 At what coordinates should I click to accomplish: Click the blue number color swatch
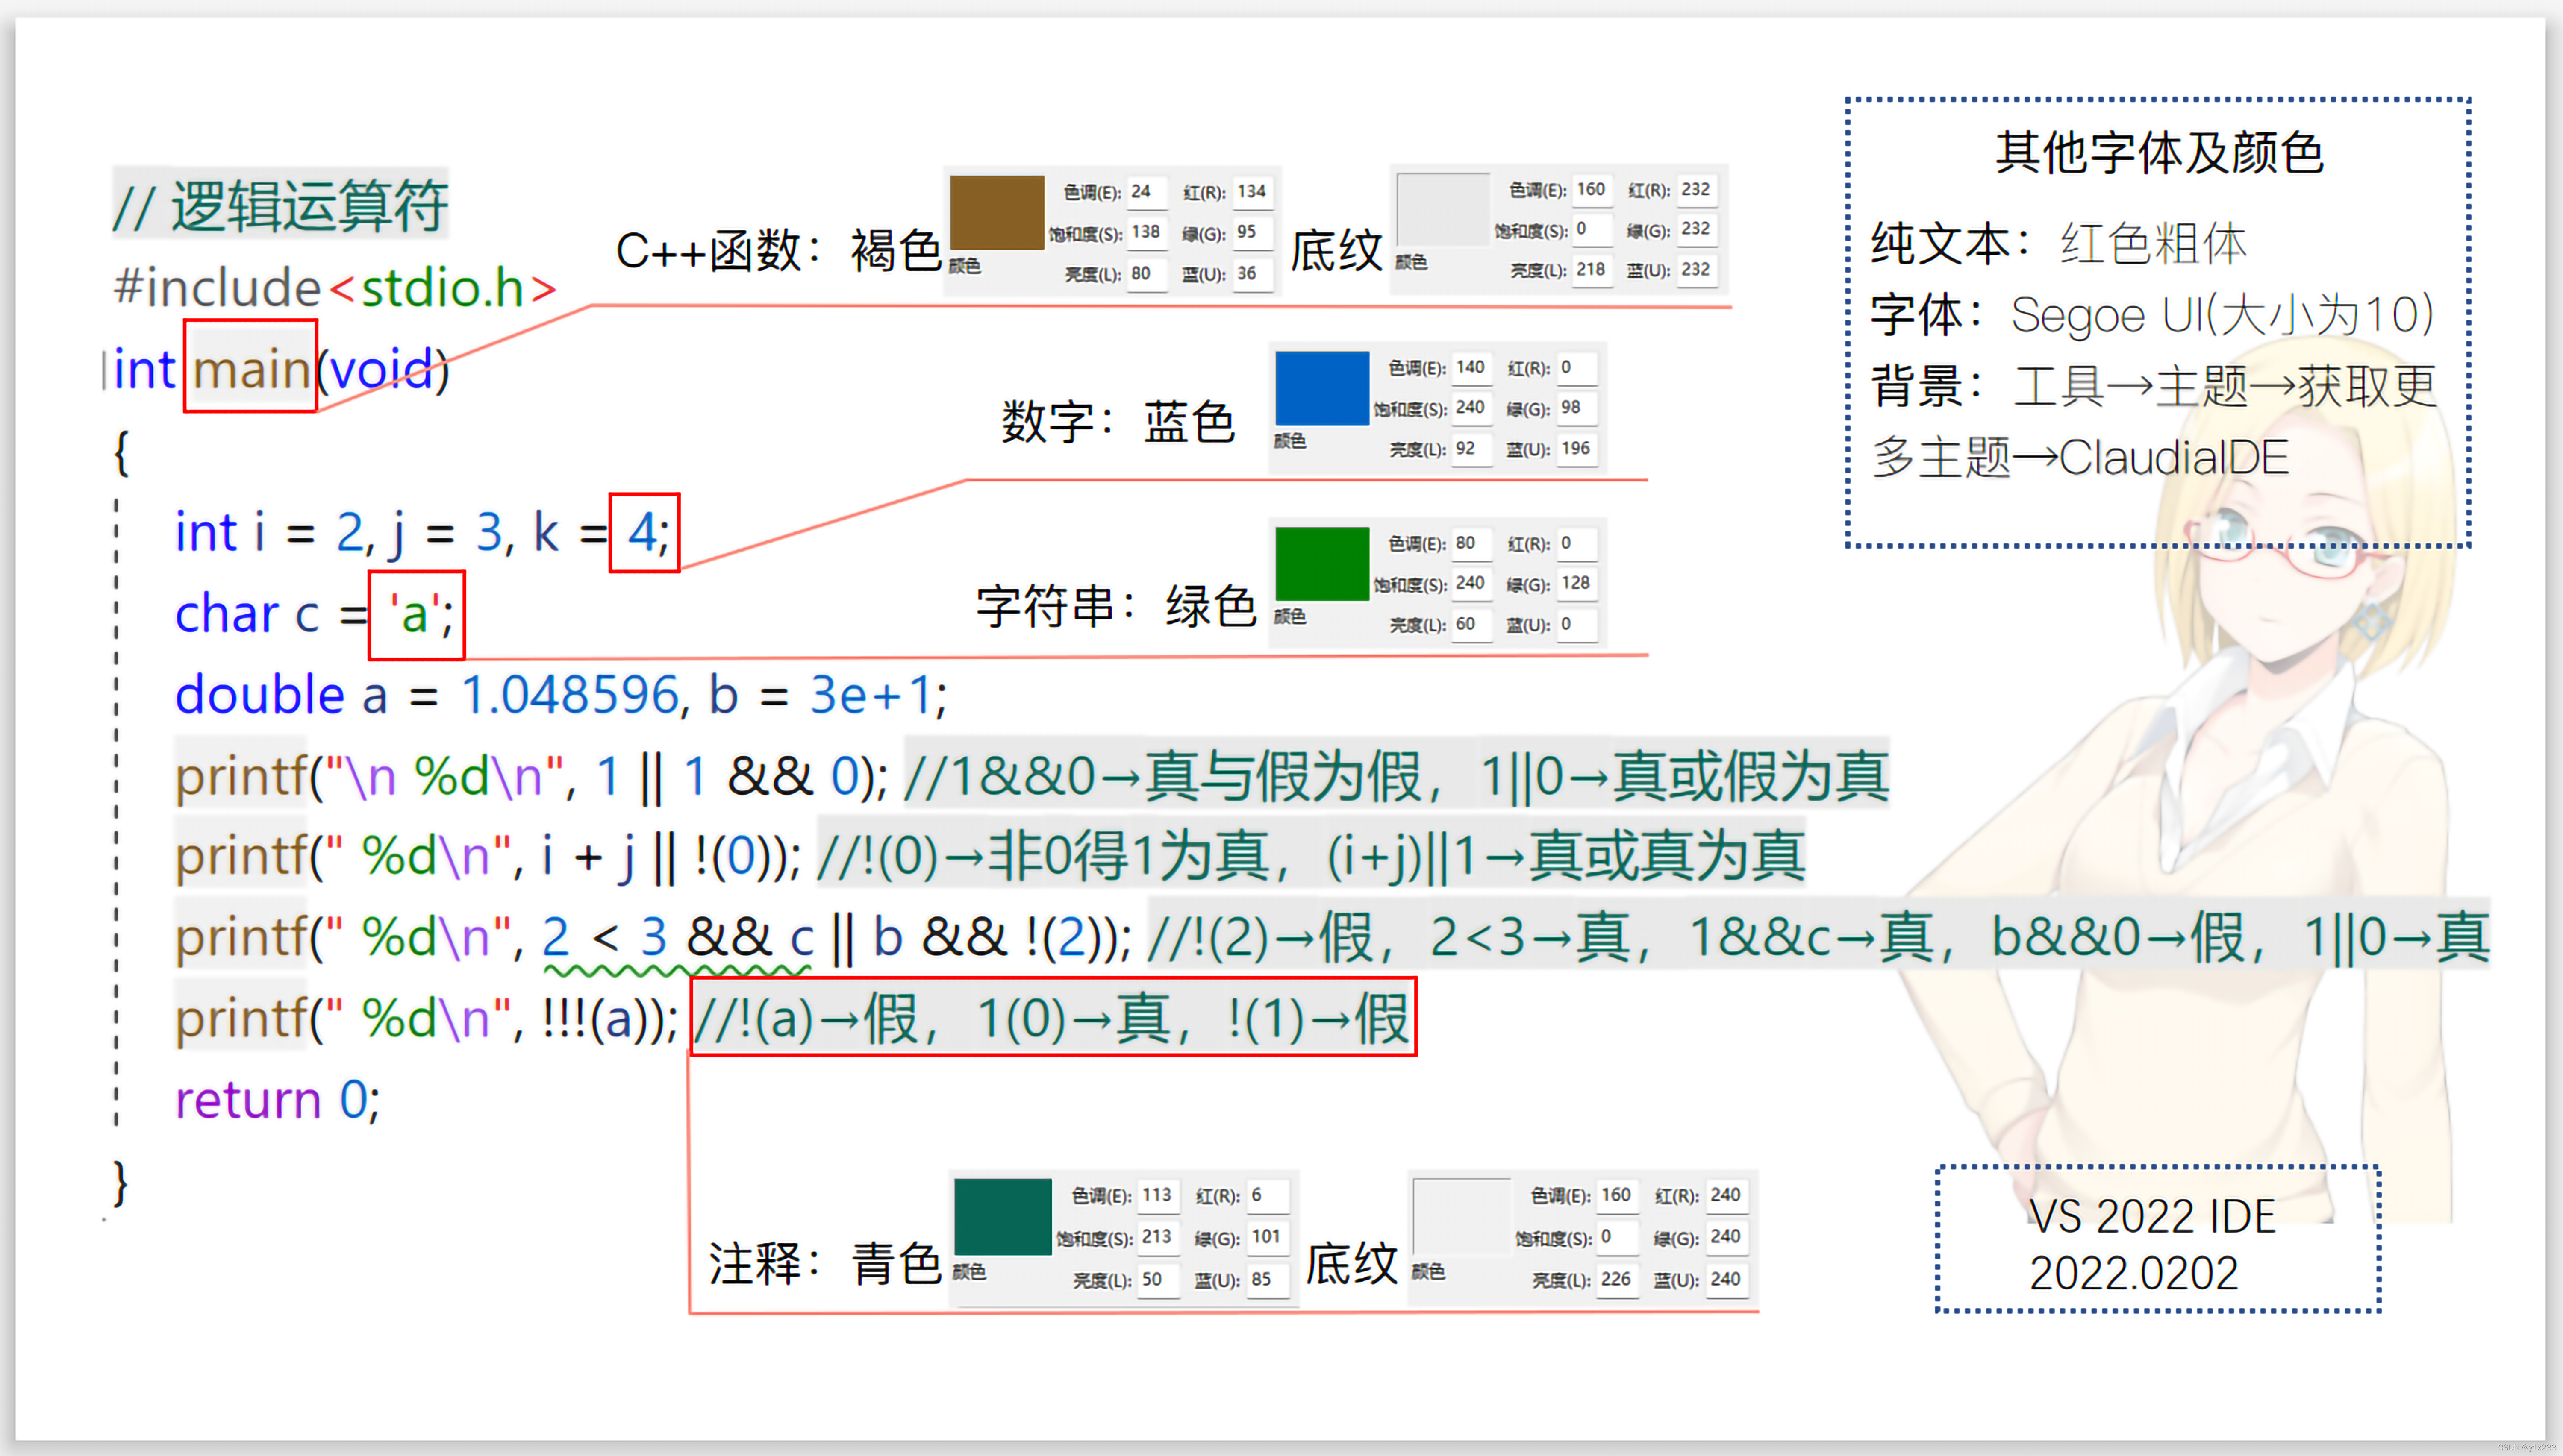[x=1321, y=388]
